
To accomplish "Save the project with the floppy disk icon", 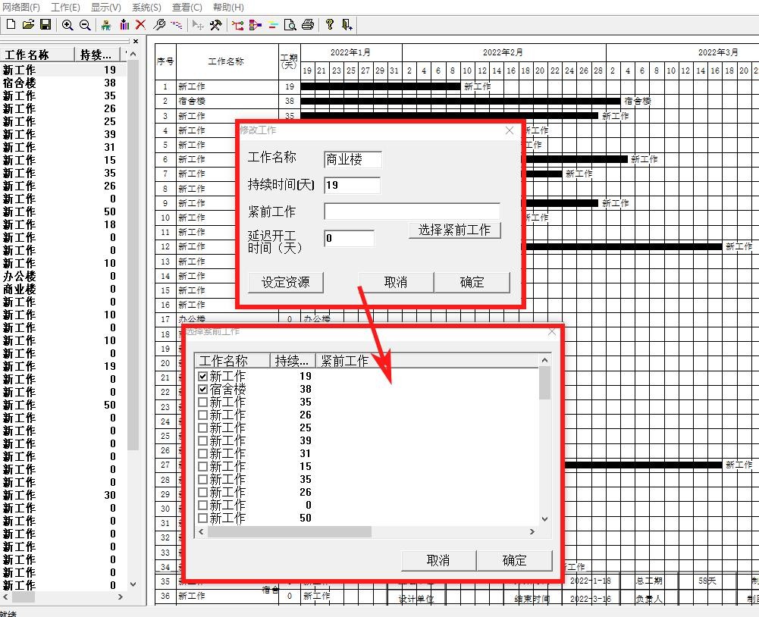I will click(x=45, y=25).
